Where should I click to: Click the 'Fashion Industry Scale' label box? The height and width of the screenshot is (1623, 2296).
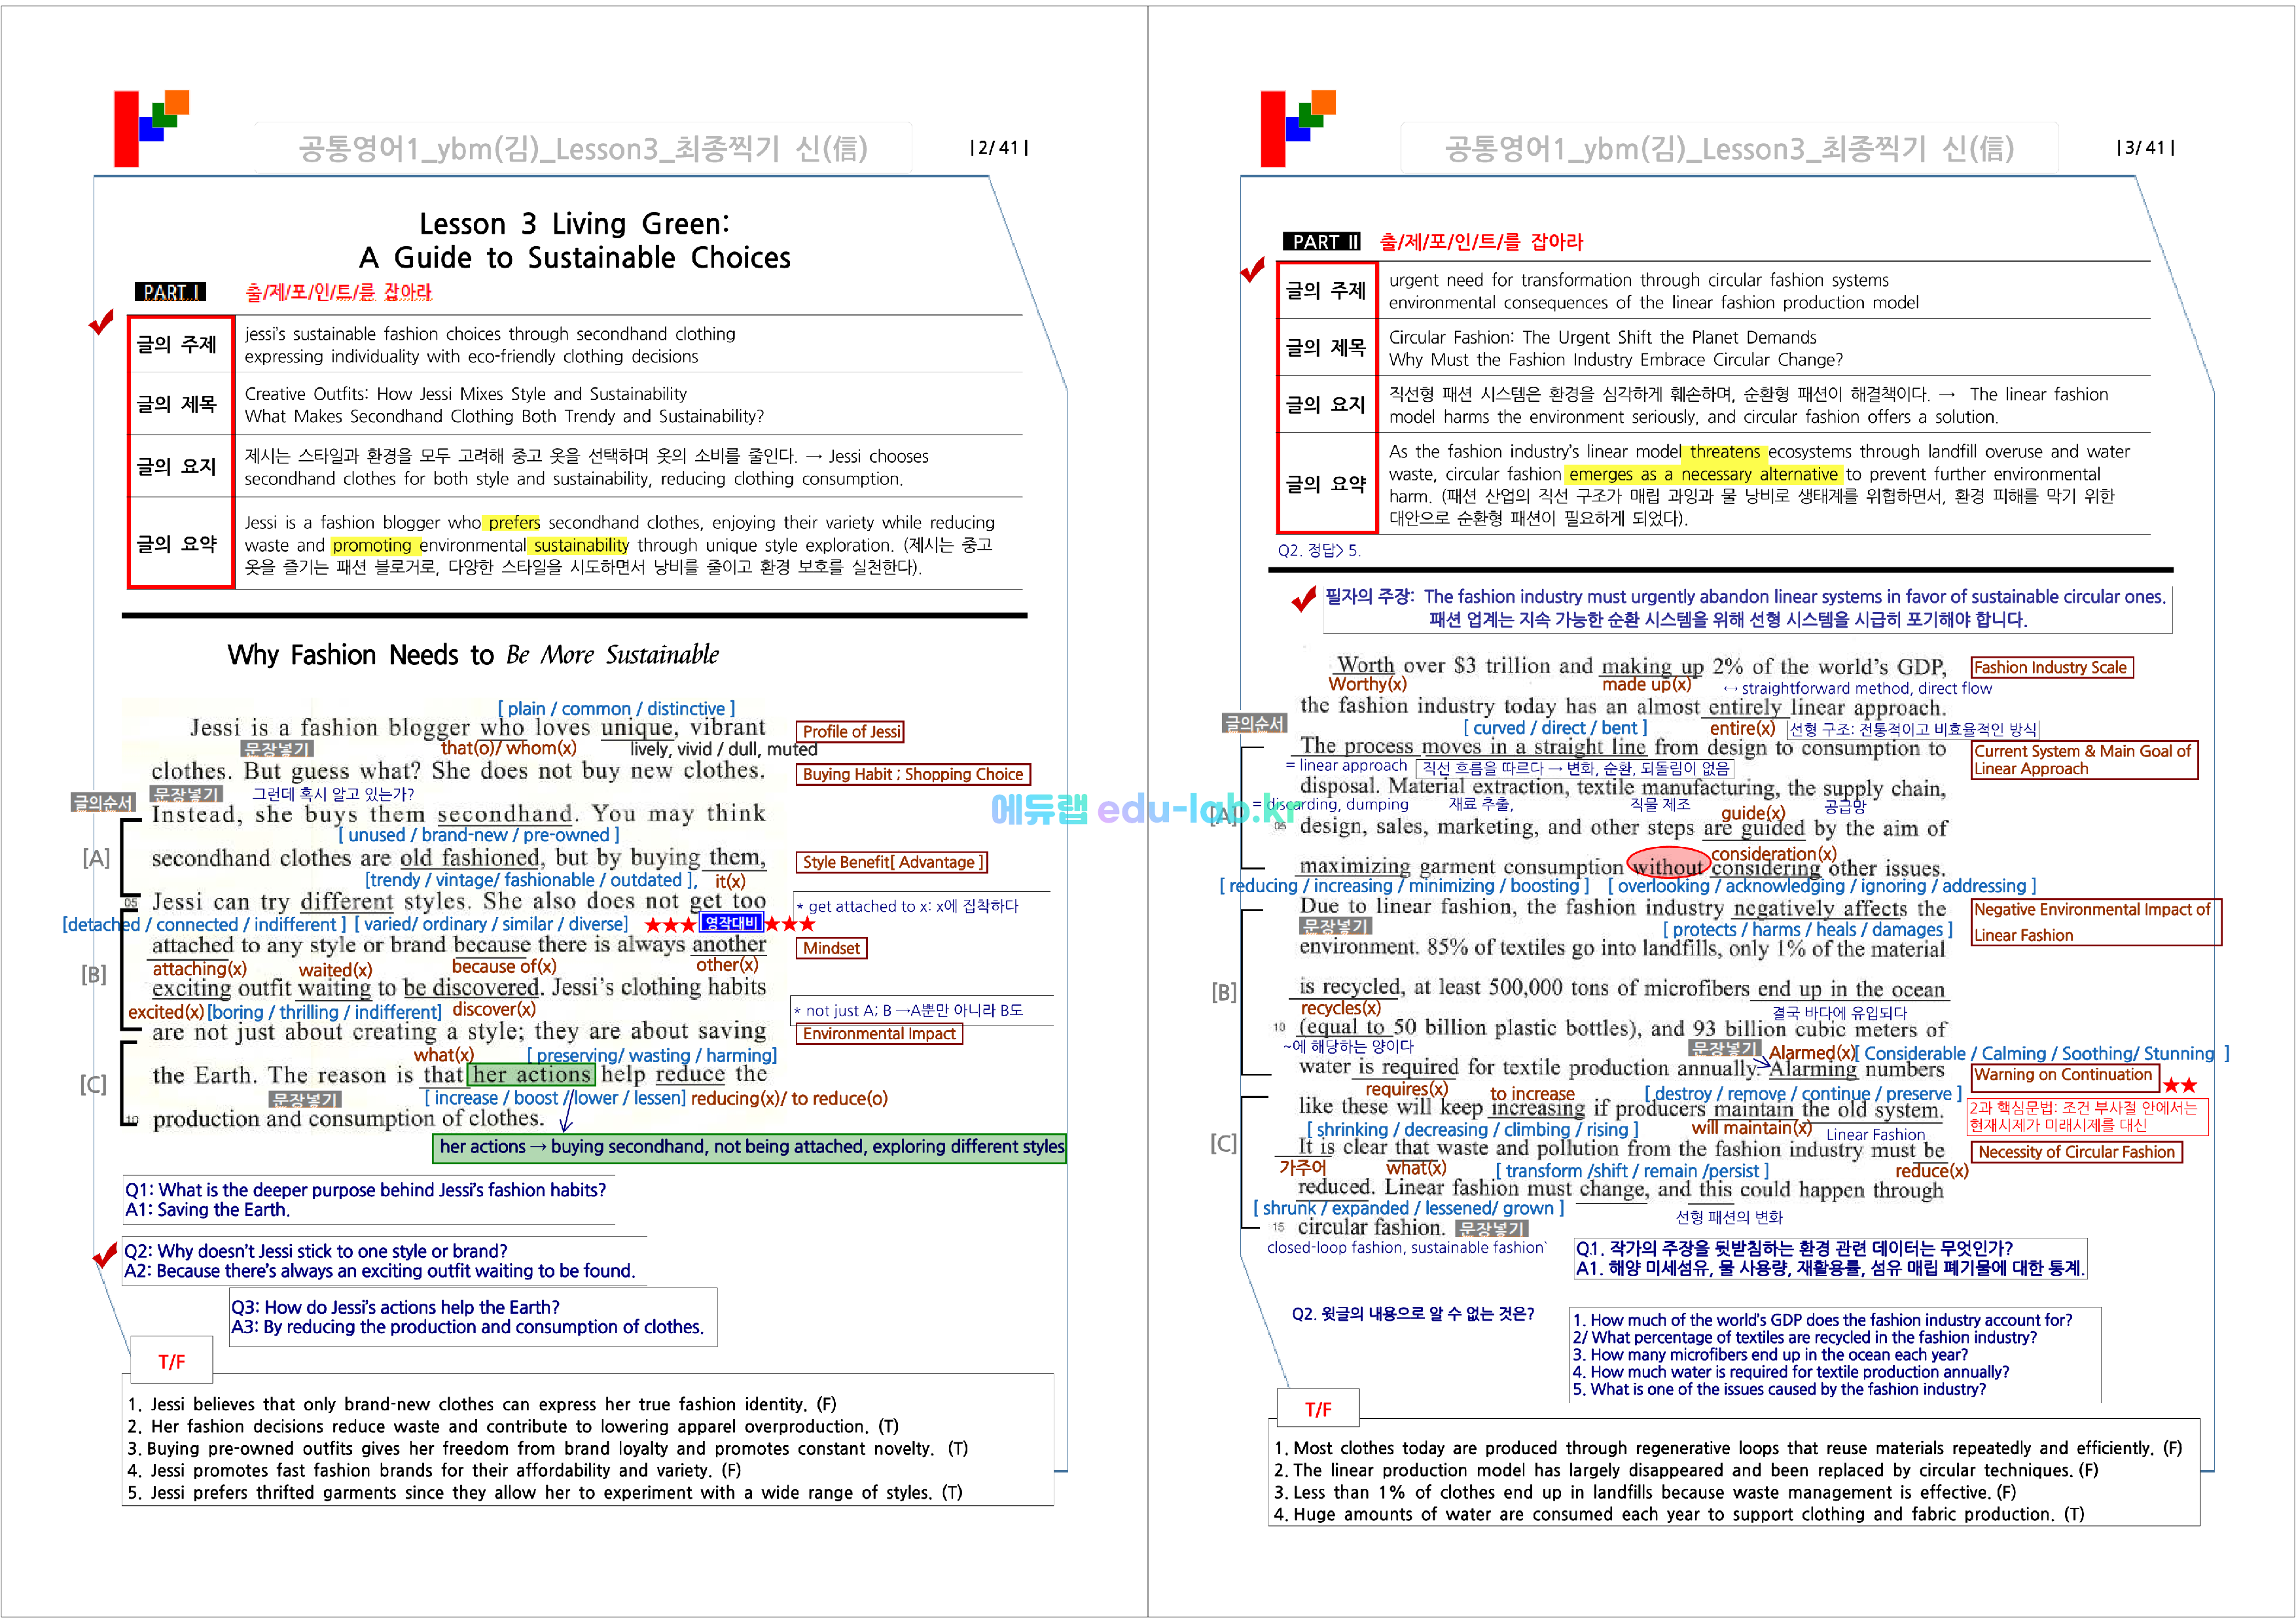pyautogui.click(x=2051, y=668)
